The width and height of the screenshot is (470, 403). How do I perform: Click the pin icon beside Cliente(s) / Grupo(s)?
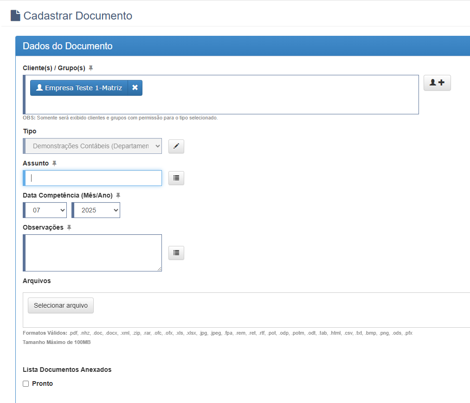click(91, 68)
